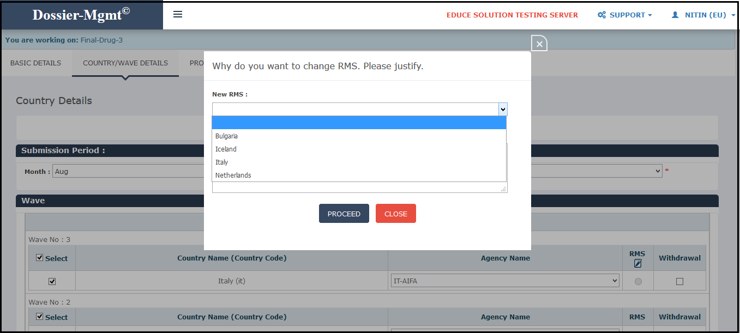This screenshot has width=740, height=333.
Task: Click the red CLOSE button
Action: 395,213
